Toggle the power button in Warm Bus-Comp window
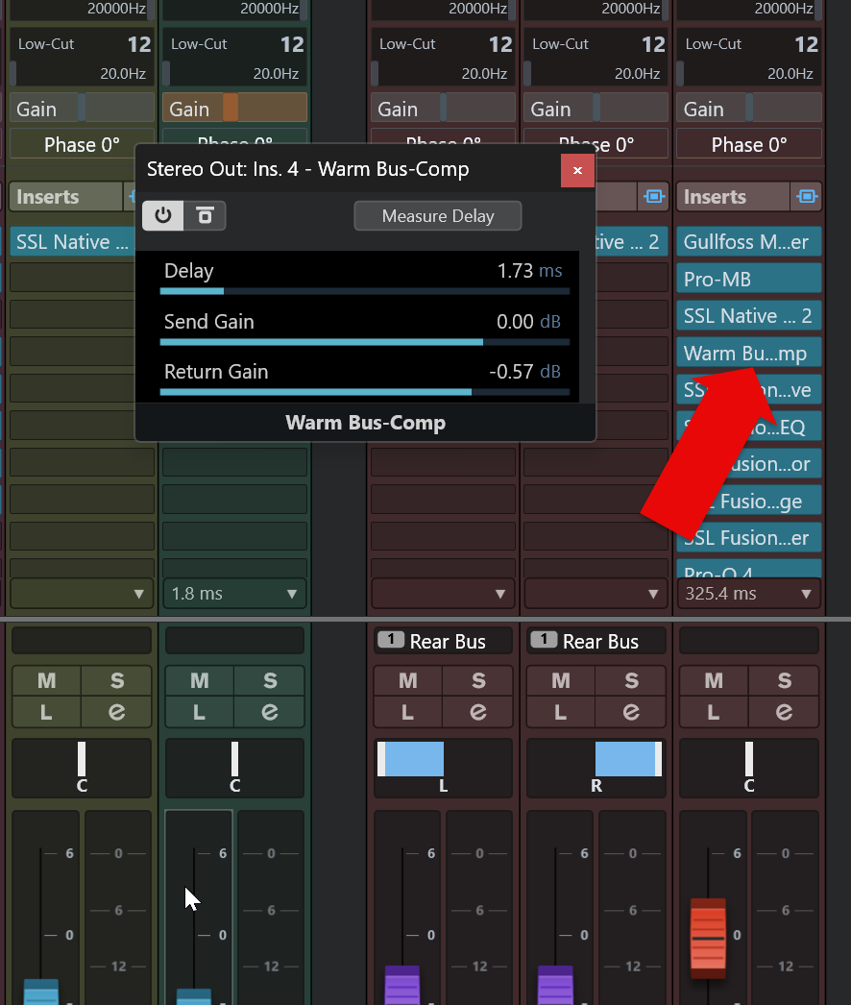The height and width of the screenshot is (1005, 851). point(162,215)
